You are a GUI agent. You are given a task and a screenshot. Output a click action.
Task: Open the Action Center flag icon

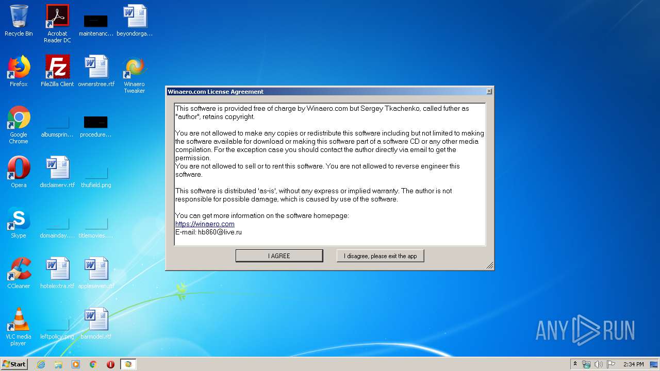pos(611,364)
